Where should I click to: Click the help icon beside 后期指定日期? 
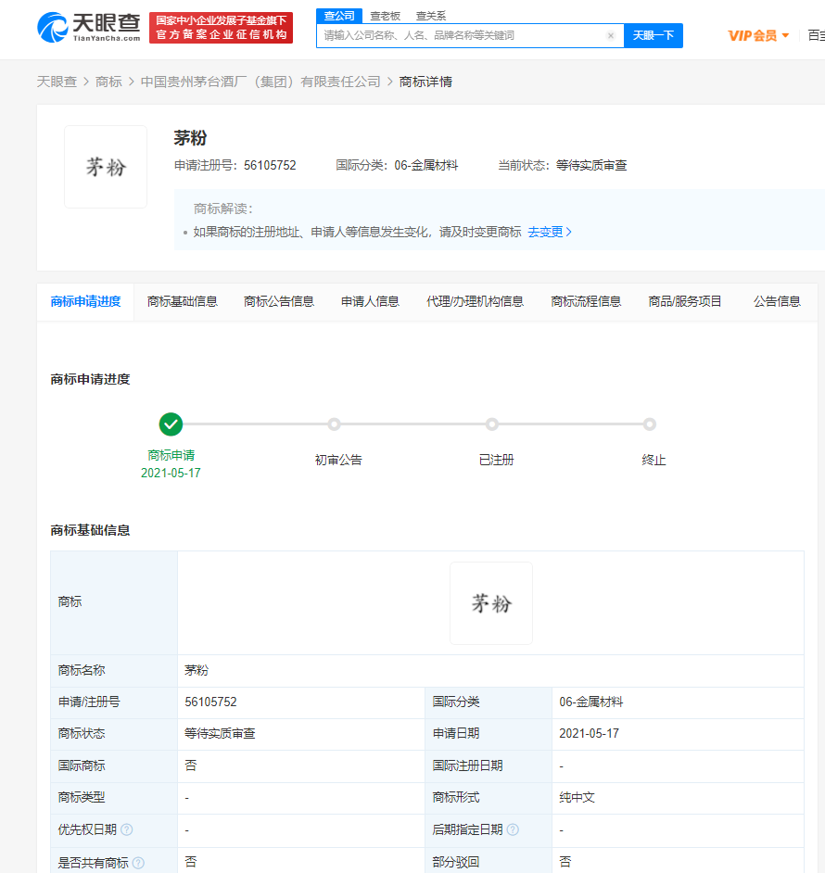click(513, 829)
